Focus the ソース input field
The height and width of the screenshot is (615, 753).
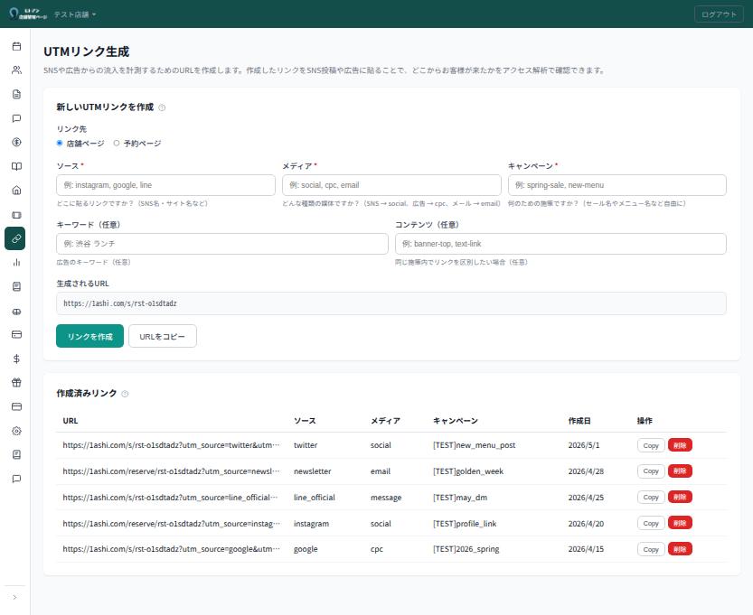pyautogui.click(x=165, y=185)
